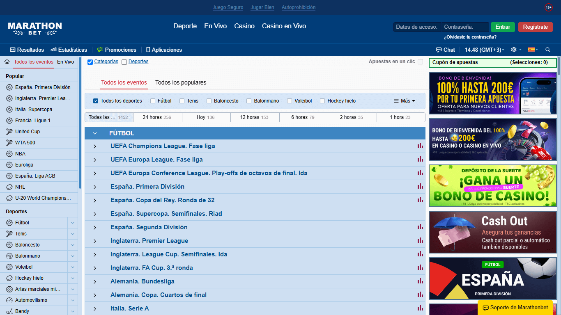Click the home icon in sidebar
561x315 pixels.
pyautogui.click(x=7, y=62)
